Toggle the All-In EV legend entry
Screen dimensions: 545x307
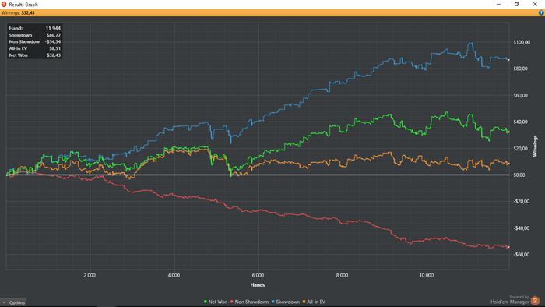(x=314, y=302)
